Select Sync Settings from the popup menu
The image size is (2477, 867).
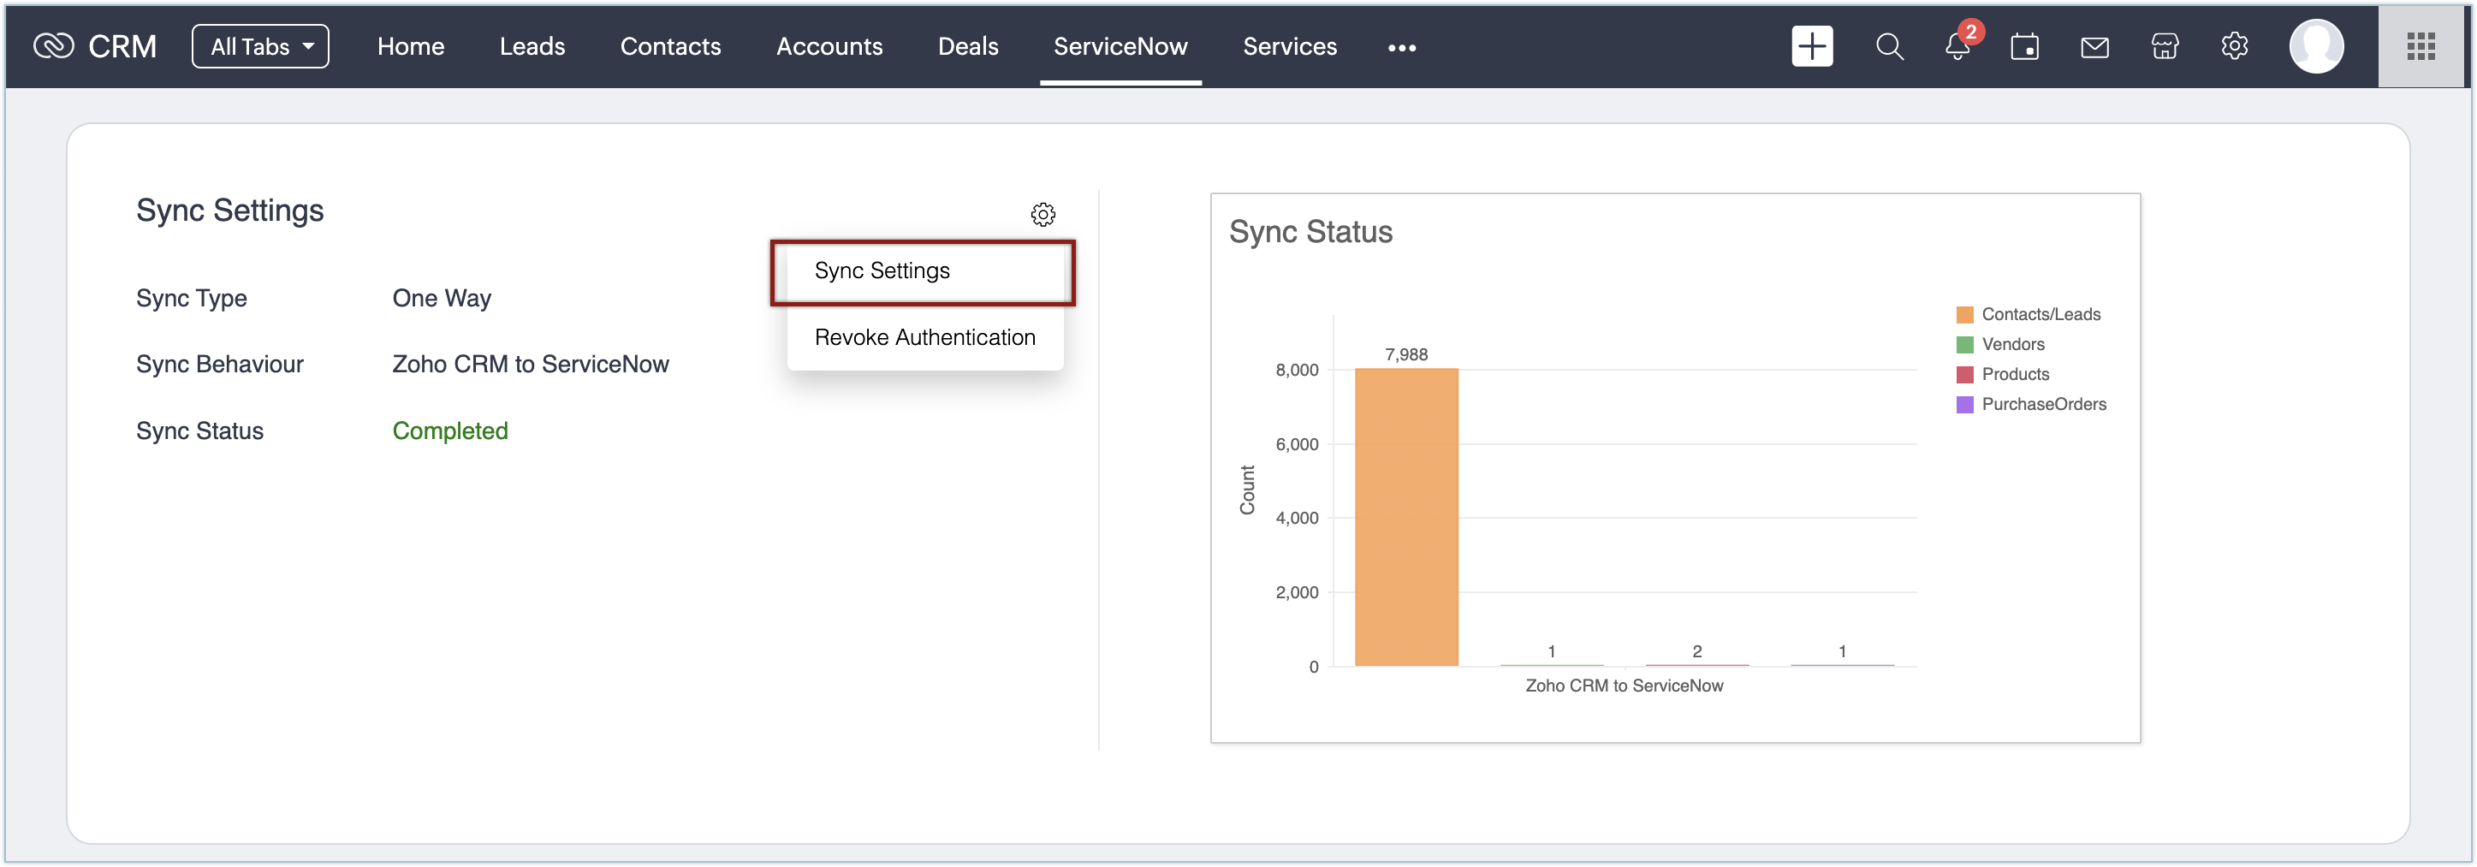pyautogui.click(x=882, y=271)
